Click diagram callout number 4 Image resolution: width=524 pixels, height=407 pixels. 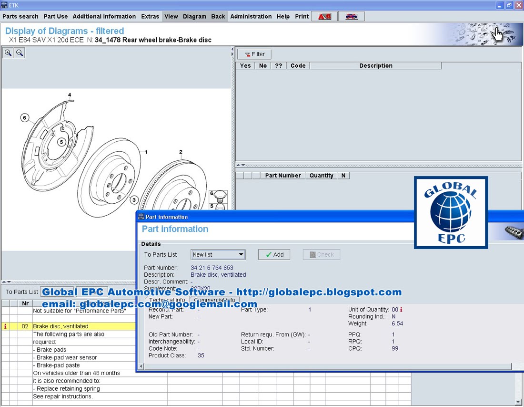point(70,95)
